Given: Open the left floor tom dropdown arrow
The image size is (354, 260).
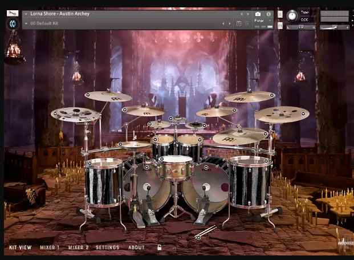Looking at the screenshot, I should [x=90, y=163].
